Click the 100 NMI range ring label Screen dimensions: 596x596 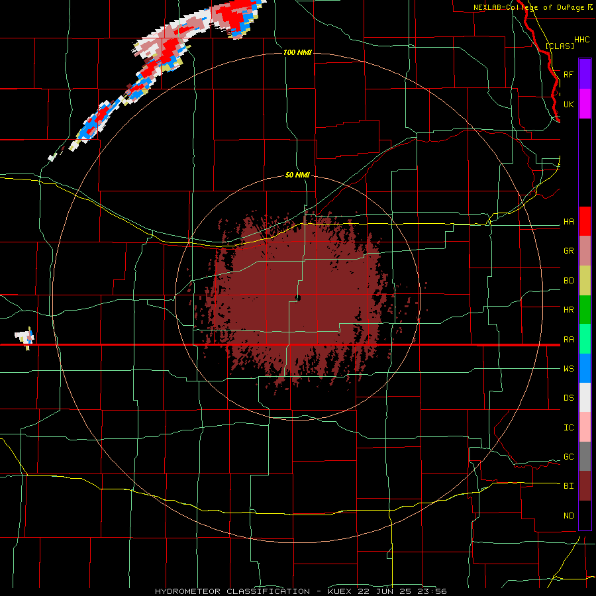[297, 52]
